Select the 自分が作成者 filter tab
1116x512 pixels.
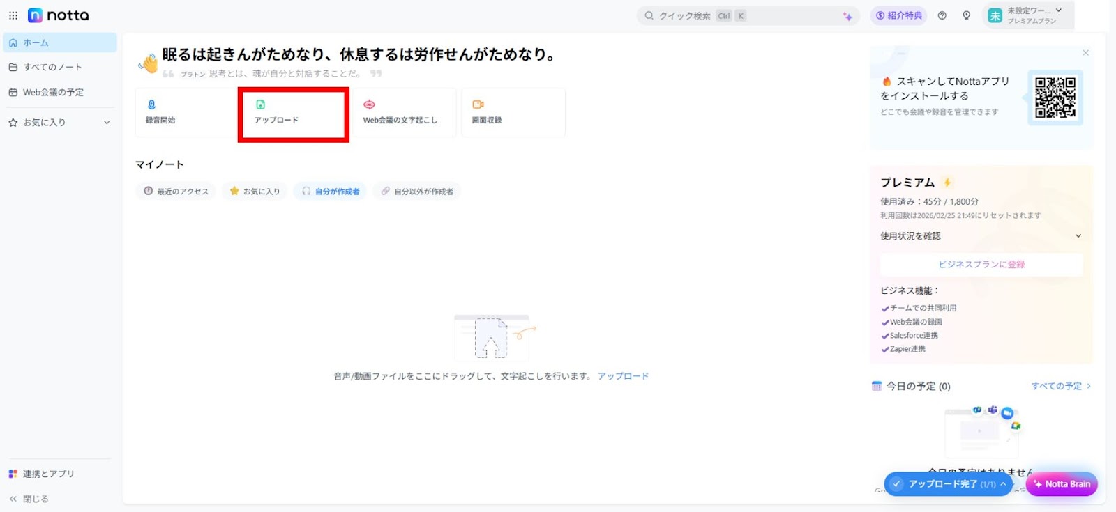330,192
